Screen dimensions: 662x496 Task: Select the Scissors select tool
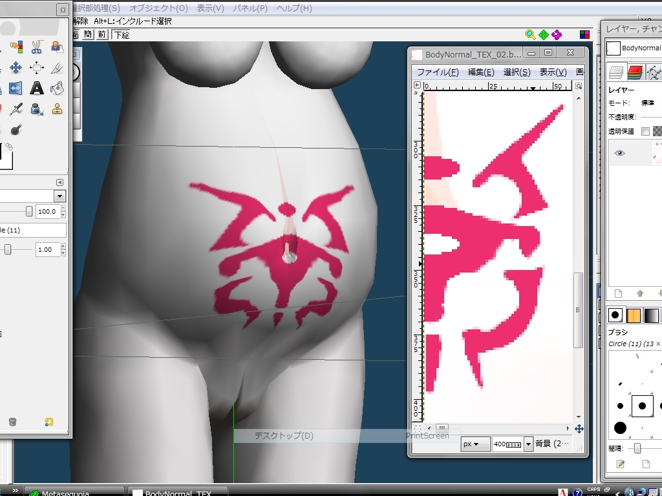[36, 46]
